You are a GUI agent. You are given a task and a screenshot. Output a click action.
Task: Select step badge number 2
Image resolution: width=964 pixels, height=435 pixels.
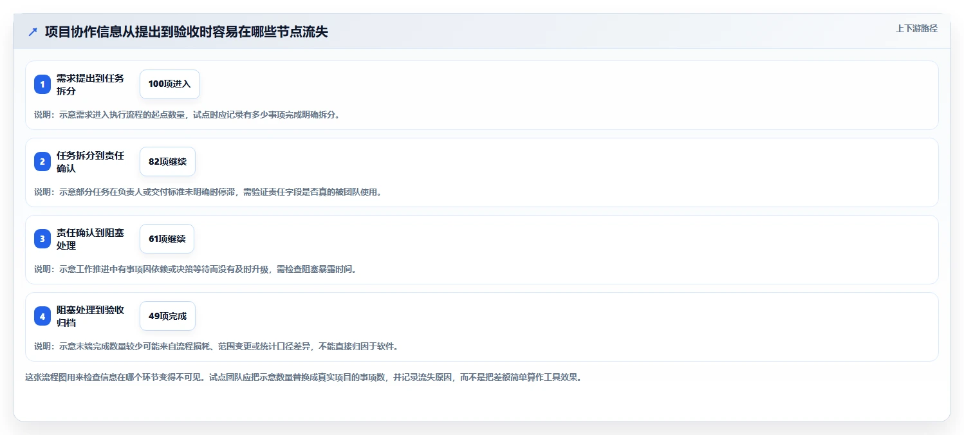click(x=42, y=162)
